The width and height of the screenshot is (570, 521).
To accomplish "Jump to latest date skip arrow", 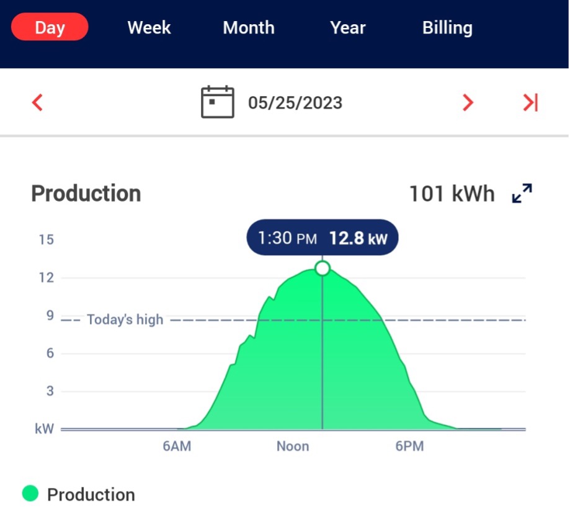I will click(530, 102).
